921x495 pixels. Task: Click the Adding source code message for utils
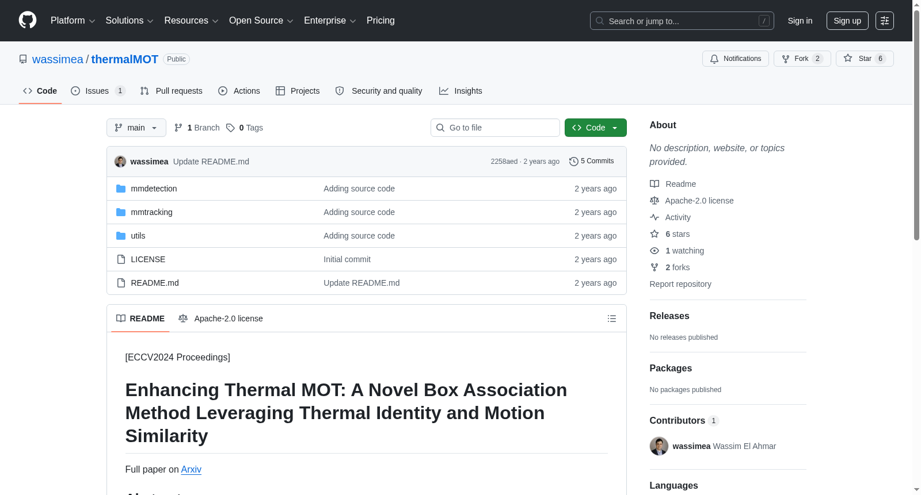click(x=359, y=236)
